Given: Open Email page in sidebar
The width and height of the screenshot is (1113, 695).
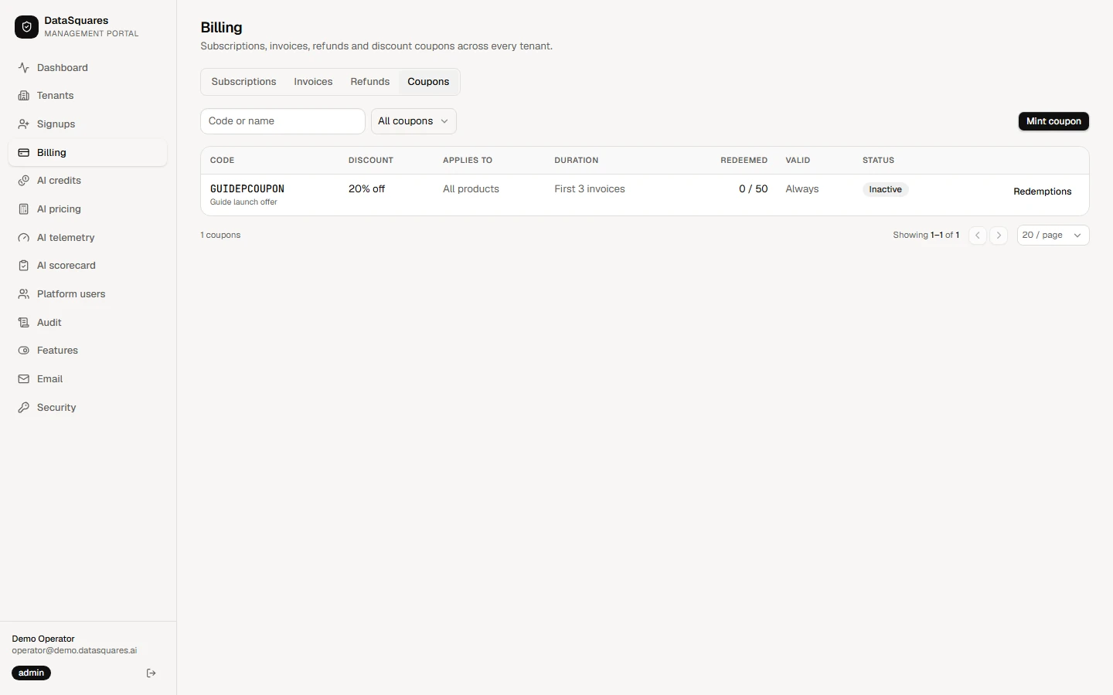Looking at the screenshot, I should tap(87, 379).
